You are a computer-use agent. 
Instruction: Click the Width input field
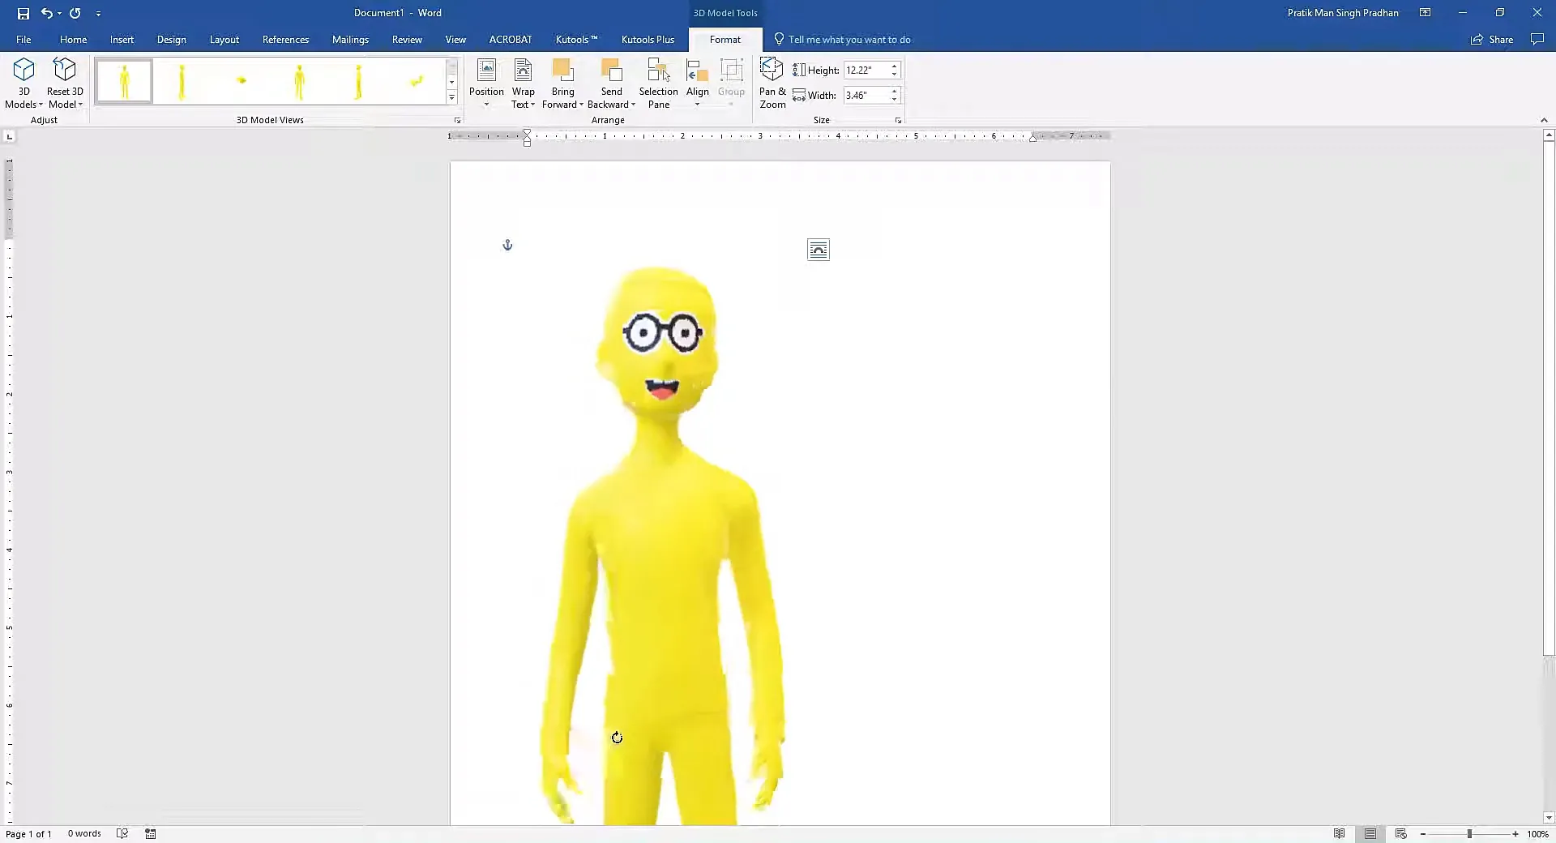[x=866, y=96]
